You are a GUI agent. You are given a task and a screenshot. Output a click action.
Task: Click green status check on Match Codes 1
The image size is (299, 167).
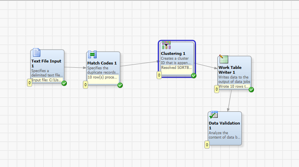pyautogui.click(x=120, y=85)
